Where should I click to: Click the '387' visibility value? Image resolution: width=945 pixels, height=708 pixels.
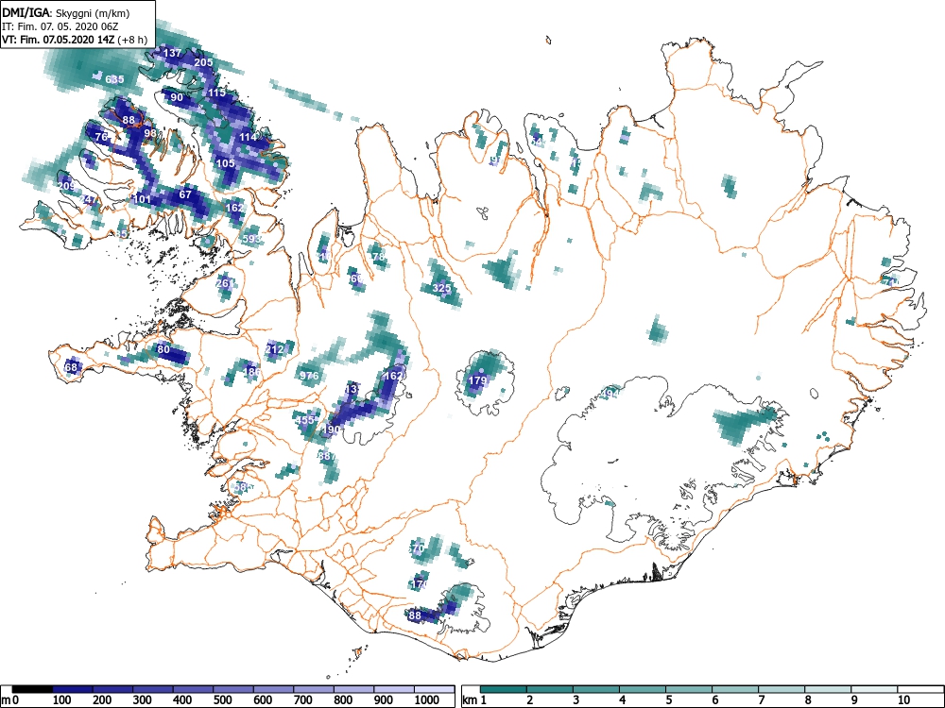[x=327, y=456]
